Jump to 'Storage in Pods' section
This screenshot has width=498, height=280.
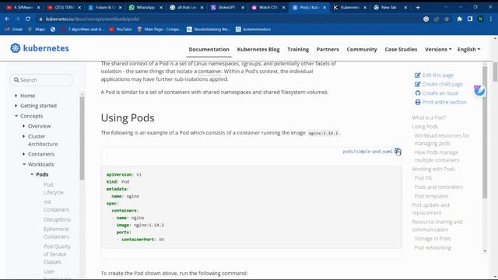[433, 239]
